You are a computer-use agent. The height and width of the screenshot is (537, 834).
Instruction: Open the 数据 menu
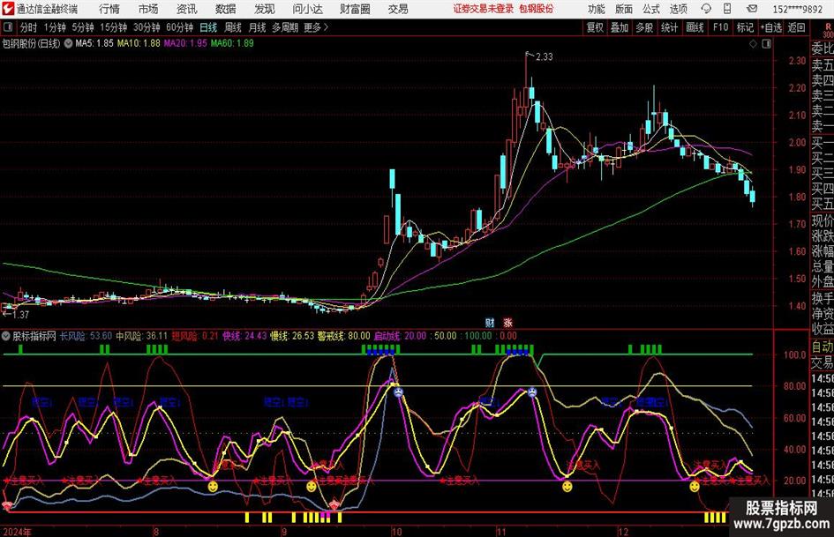click(x=226, y=9)
